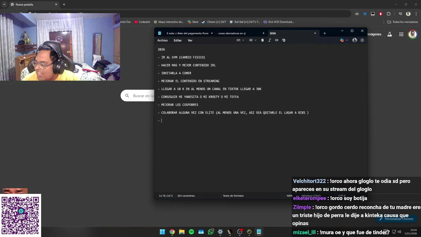Image resolution: width=421 pixels, height=237 pixels.
Task: Expand the list style dropdown
Action: click(x=253, y=40)
